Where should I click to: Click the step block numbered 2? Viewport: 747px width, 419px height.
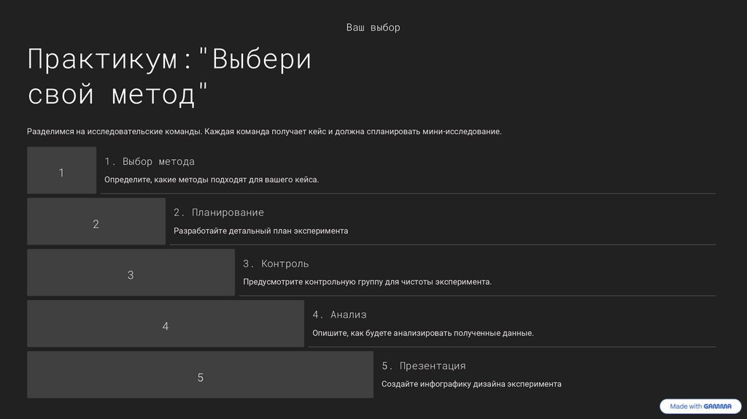96,221
